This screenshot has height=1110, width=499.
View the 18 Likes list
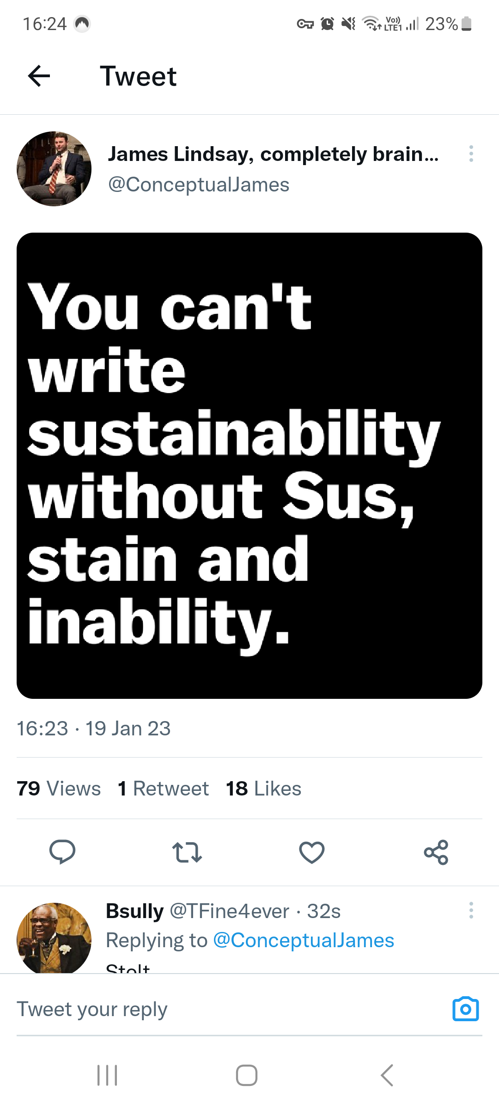(x=263, y=789)
